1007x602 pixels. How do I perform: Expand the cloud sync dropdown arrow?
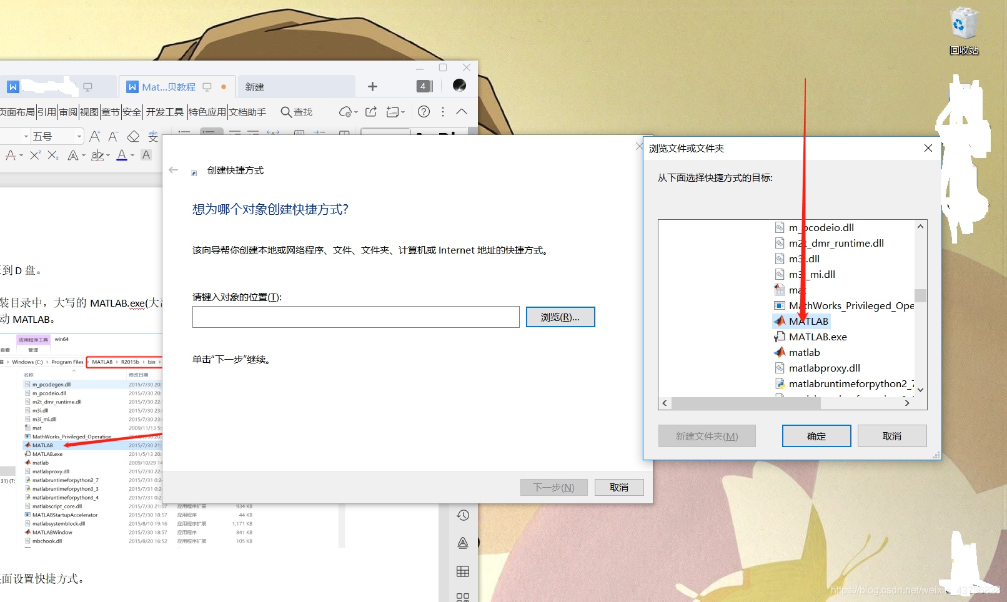[356, 112]
